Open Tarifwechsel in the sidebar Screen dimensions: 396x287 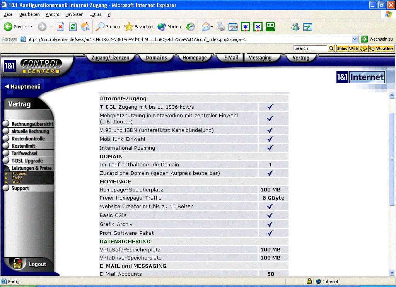pyautogui.click(x=28, y=153)
